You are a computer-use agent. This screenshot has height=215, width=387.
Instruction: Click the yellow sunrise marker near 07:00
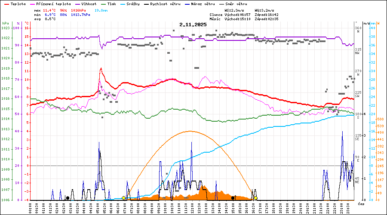(x=124, y=198)
